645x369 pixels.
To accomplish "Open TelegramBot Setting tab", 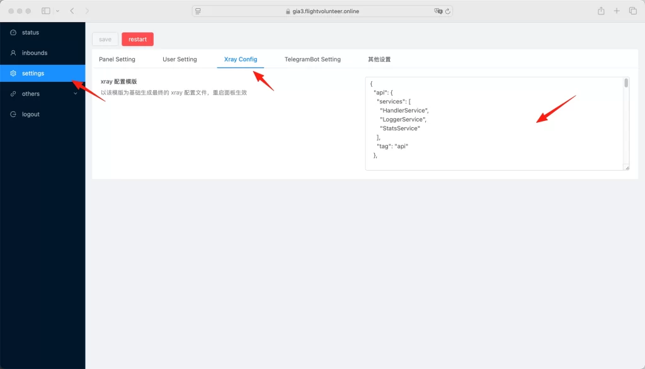I will tap(312, 59).
